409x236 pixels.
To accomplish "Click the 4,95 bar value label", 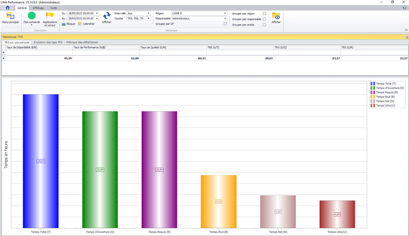I will tap(337, 214).
